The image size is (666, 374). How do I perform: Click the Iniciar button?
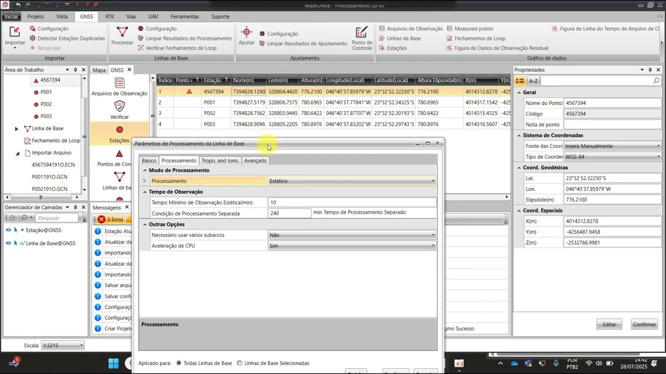pyautogui.click(x=11, y=17)
